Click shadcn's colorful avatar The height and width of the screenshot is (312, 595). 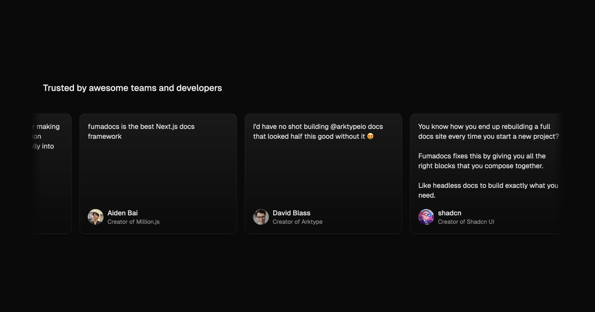tap(426, 217)
